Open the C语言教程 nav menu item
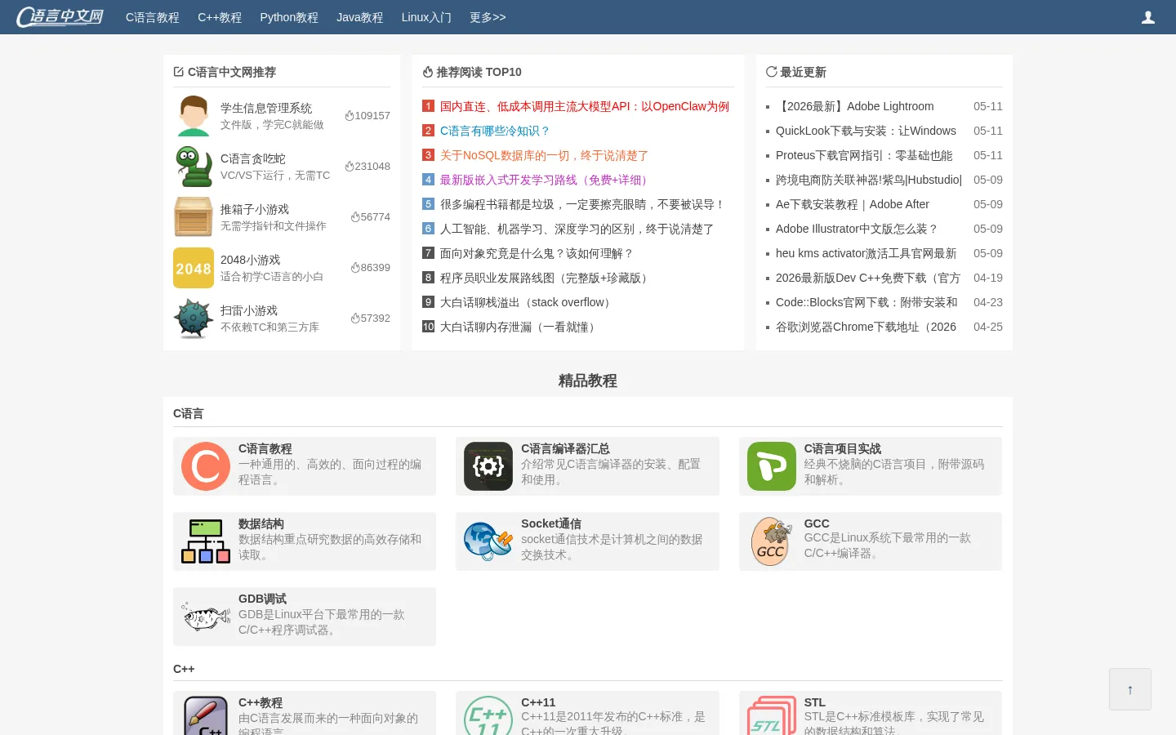Screen dimensions: 1176x735 pos(153,17)
